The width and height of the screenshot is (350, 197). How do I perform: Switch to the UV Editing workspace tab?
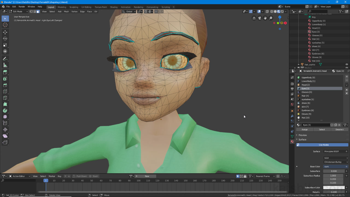coord(86,7)
